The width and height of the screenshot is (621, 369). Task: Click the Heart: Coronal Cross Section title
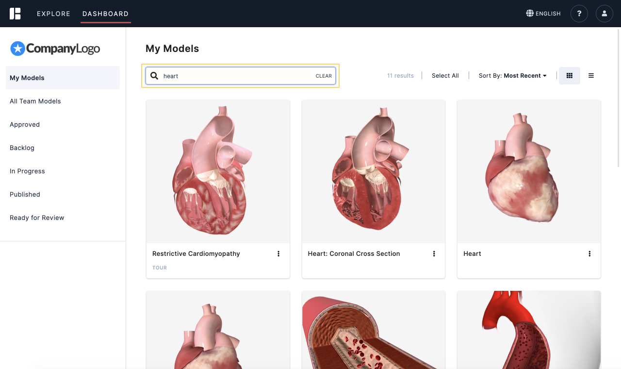354,253
